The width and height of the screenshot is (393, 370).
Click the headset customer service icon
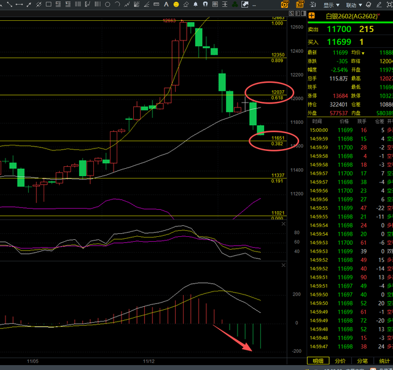pyautogui.click(x=368, y=4)
